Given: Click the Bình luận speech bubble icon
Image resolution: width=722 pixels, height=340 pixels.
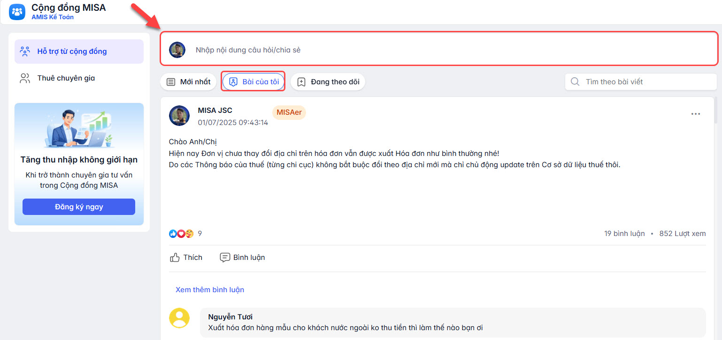Looking at the screenshot, I should point(225,258).
